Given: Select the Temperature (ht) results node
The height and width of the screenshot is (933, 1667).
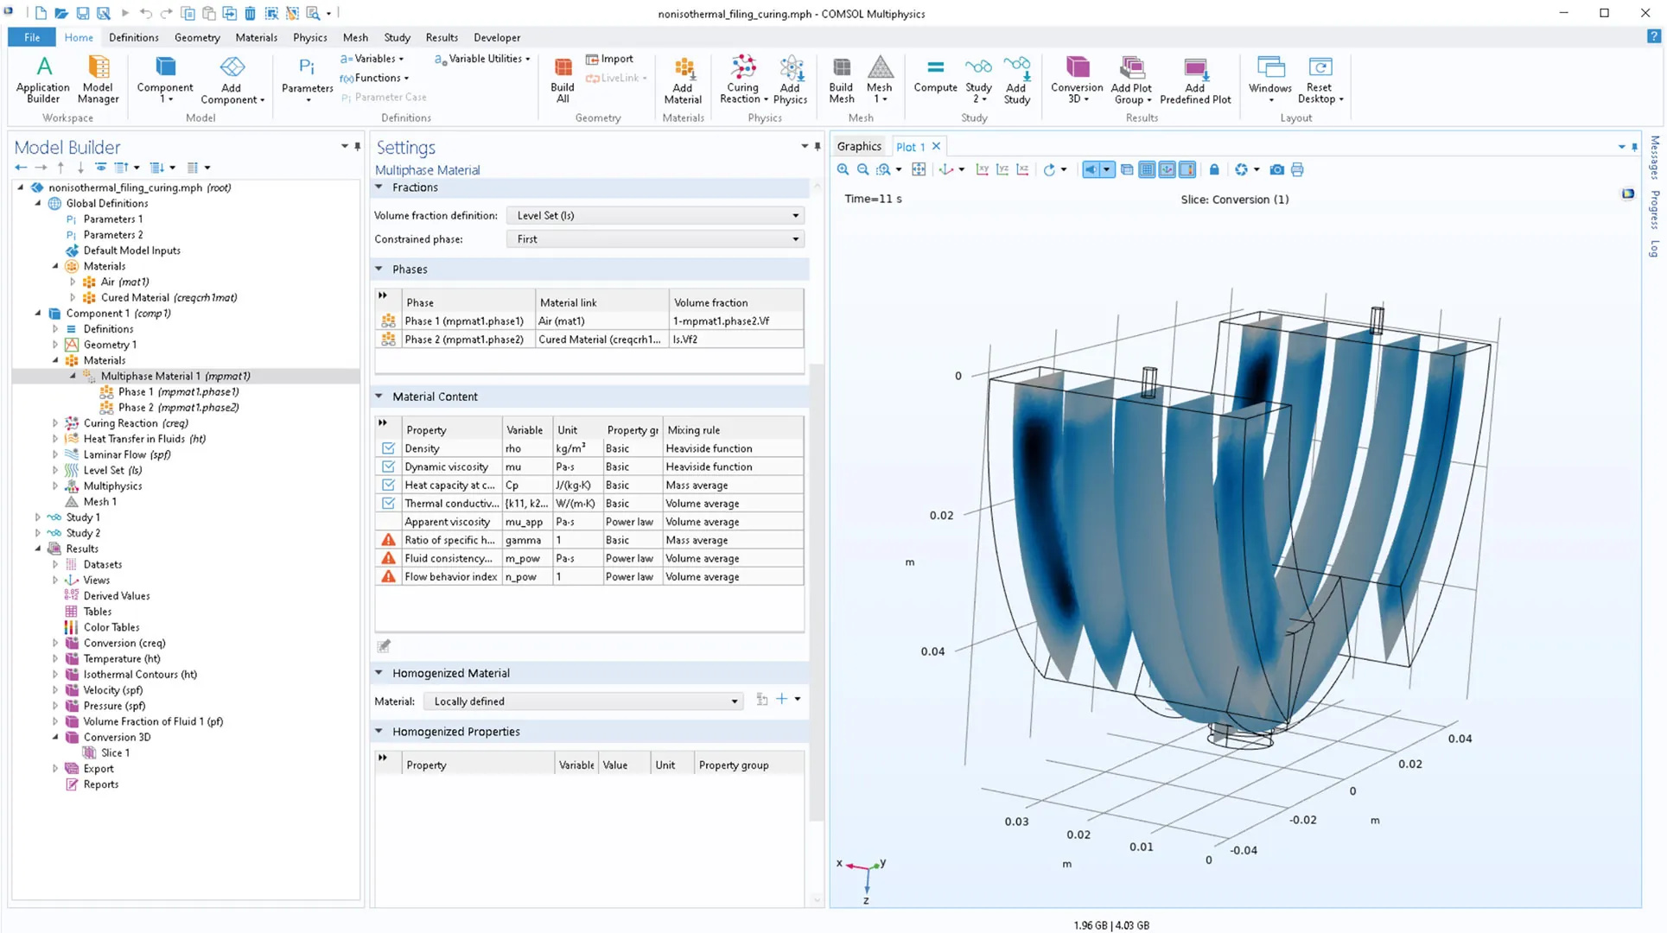Looking at the screenshot, I should click(x=122, y=658).
